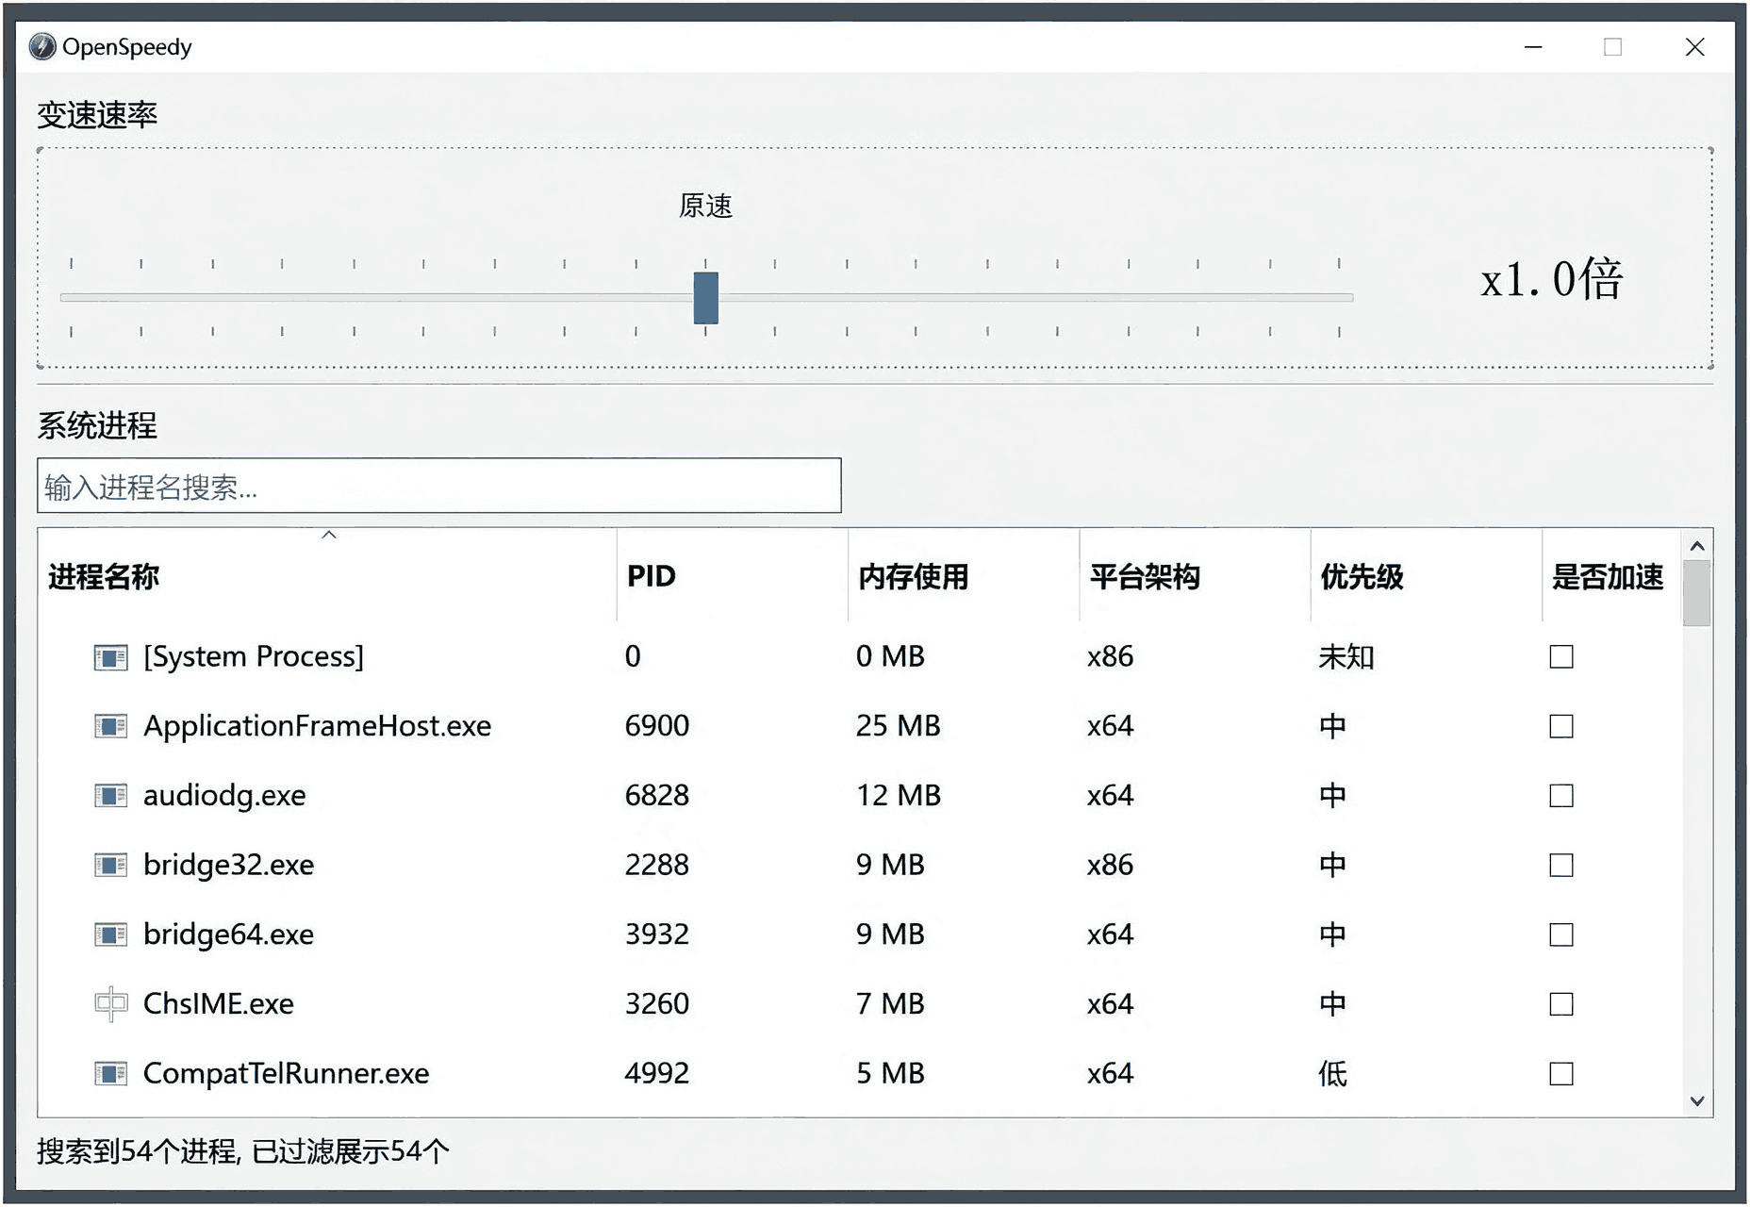
Task: Click PID value 2288
Action: pyautogui.click(x=657, y=865)
